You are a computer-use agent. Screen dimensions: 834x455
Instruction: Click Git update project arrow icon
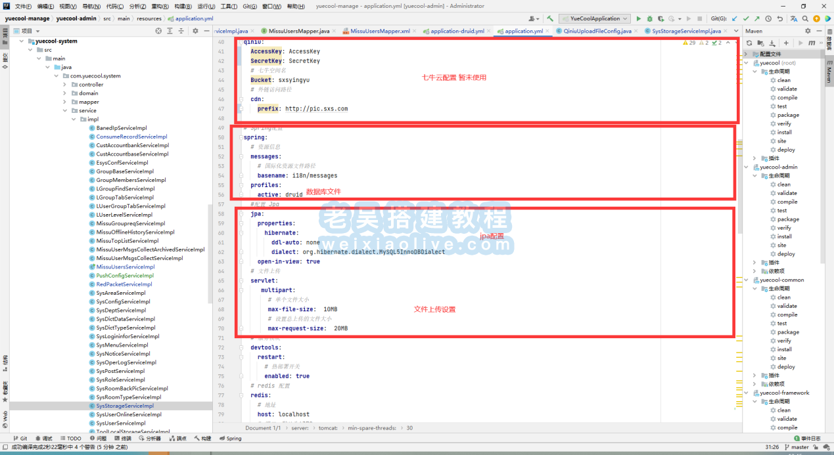tap(735, 19)
